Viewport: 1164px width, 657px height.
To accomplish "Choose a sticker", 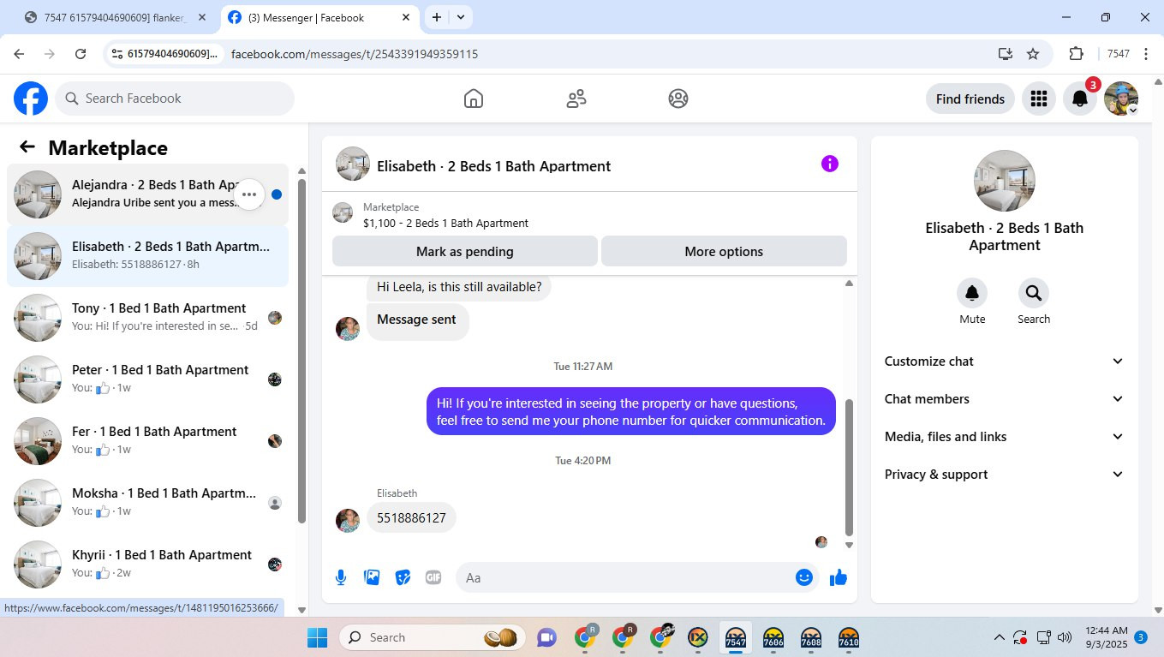I will tap(403, 577).
